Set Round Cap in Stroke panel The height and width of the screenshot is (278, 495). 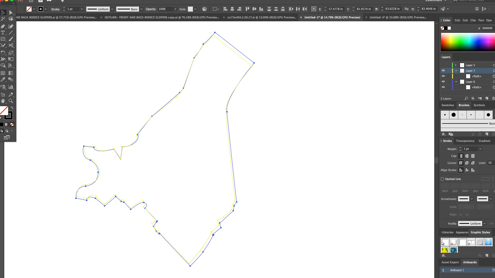467,156
